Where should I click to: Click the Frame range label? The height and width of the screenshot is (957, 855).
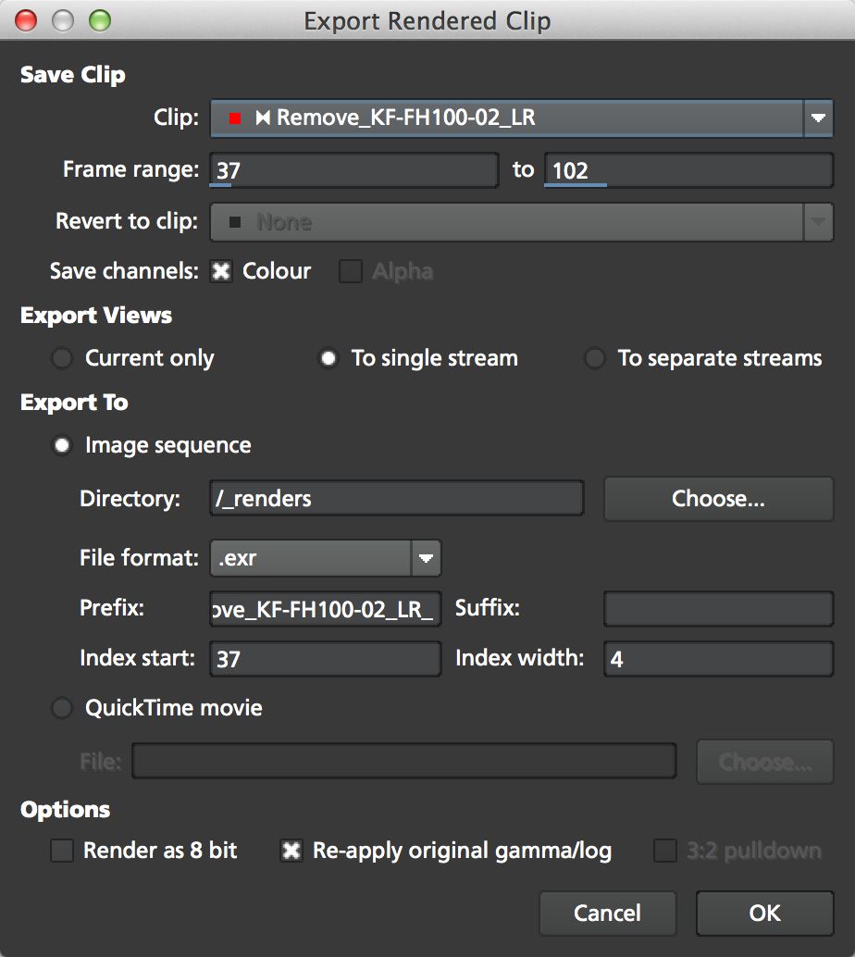point(130,169)
